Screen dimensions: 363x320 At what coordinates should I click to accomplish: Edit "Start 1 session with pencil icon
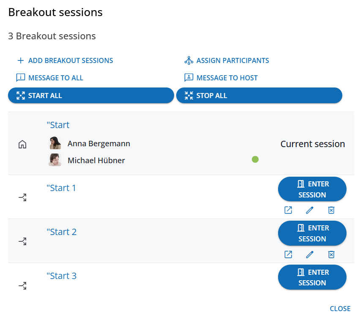tap(310, 210)
